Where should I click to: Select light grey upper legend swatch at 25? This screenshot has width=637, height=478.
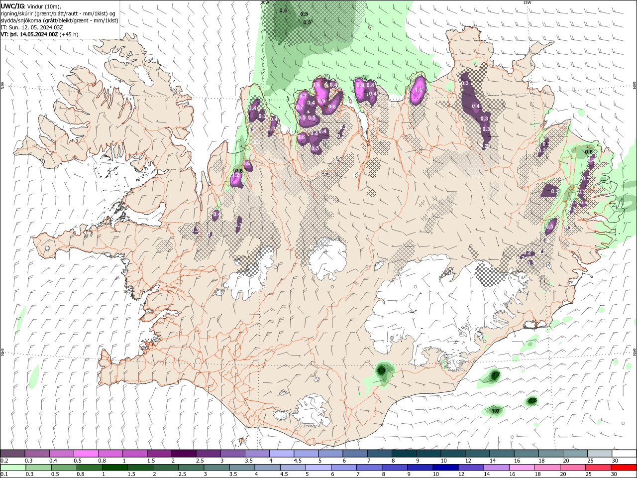[600, 453]
